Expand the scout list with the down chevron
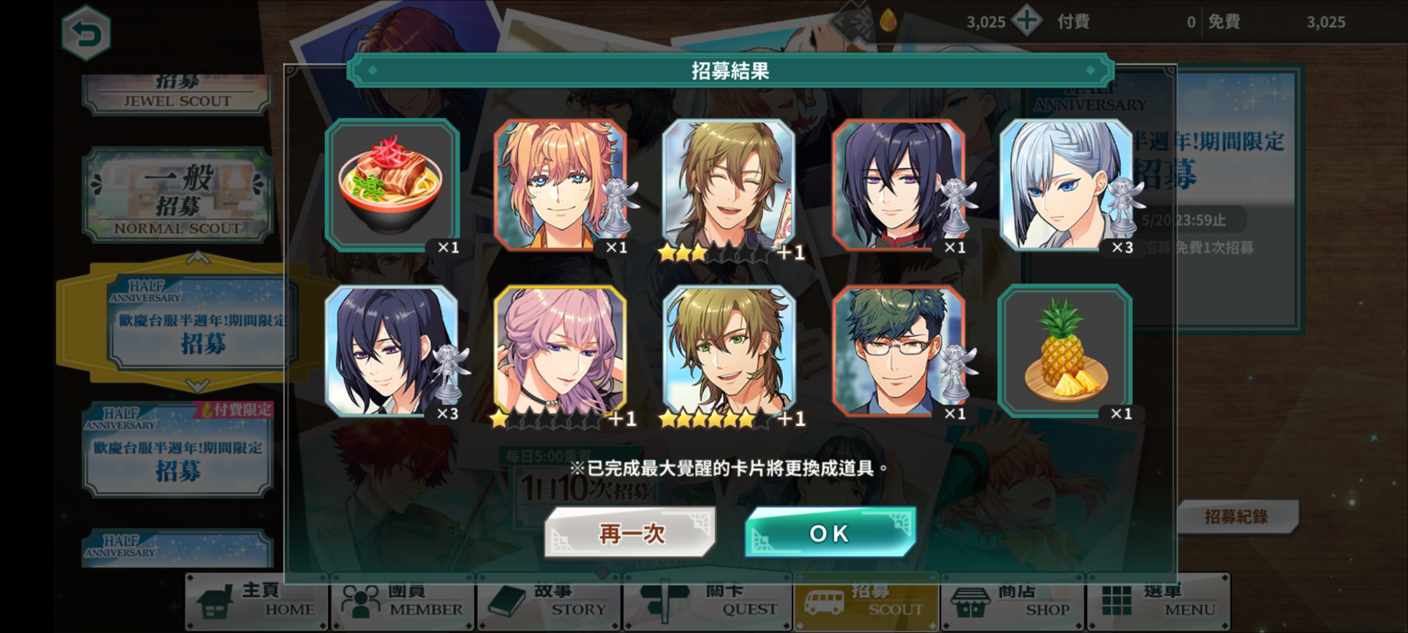The width and height of the screenshot is (1408, 633). (198, 384)
